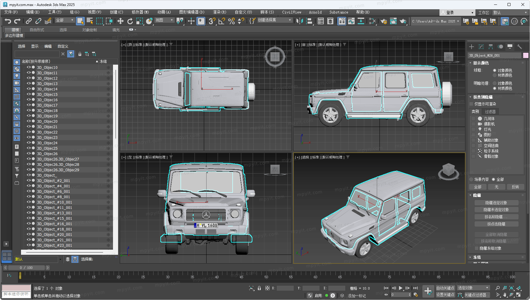Switch to the Freeform (自由形式) ribbon tab
Image resolution: width=530 pixels, height=300 pixels.
[x=37, y=30]
